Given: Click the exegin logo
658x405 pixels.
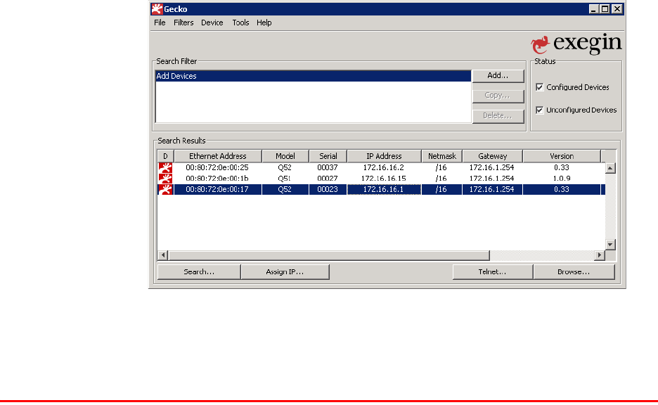Looking at the screenshot, I should [x=576, y=44].
